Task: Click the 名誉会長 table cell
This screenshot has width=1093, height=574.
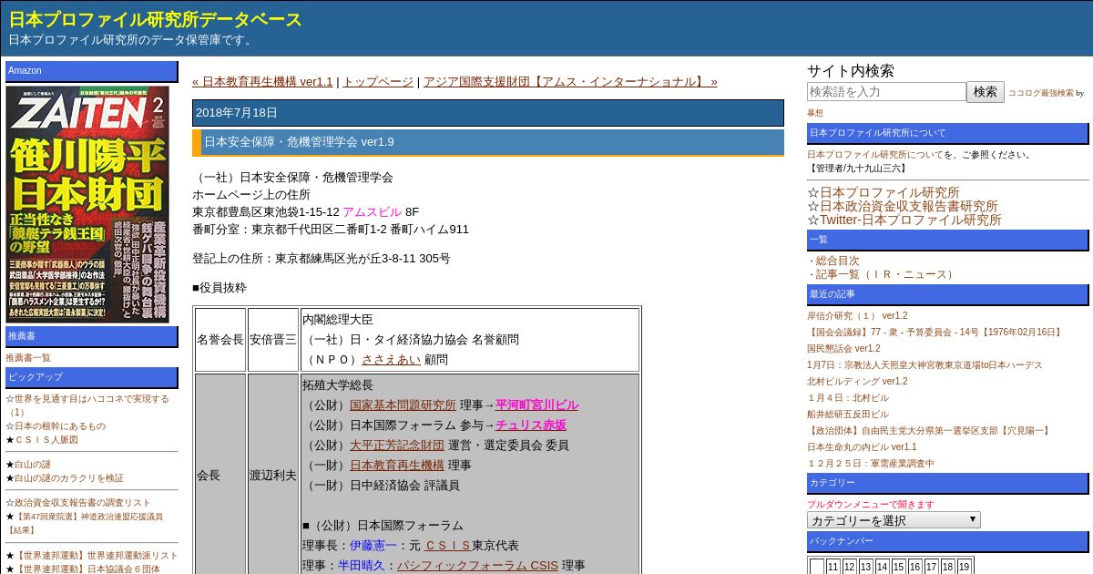Action: pyautogui.click(x=220, y=340)
